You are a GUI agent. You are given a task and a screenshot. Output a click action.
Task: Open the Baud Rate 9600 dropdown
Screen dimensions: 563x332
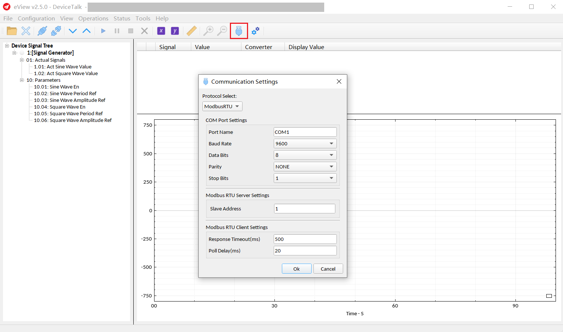(x=305, y=144)
